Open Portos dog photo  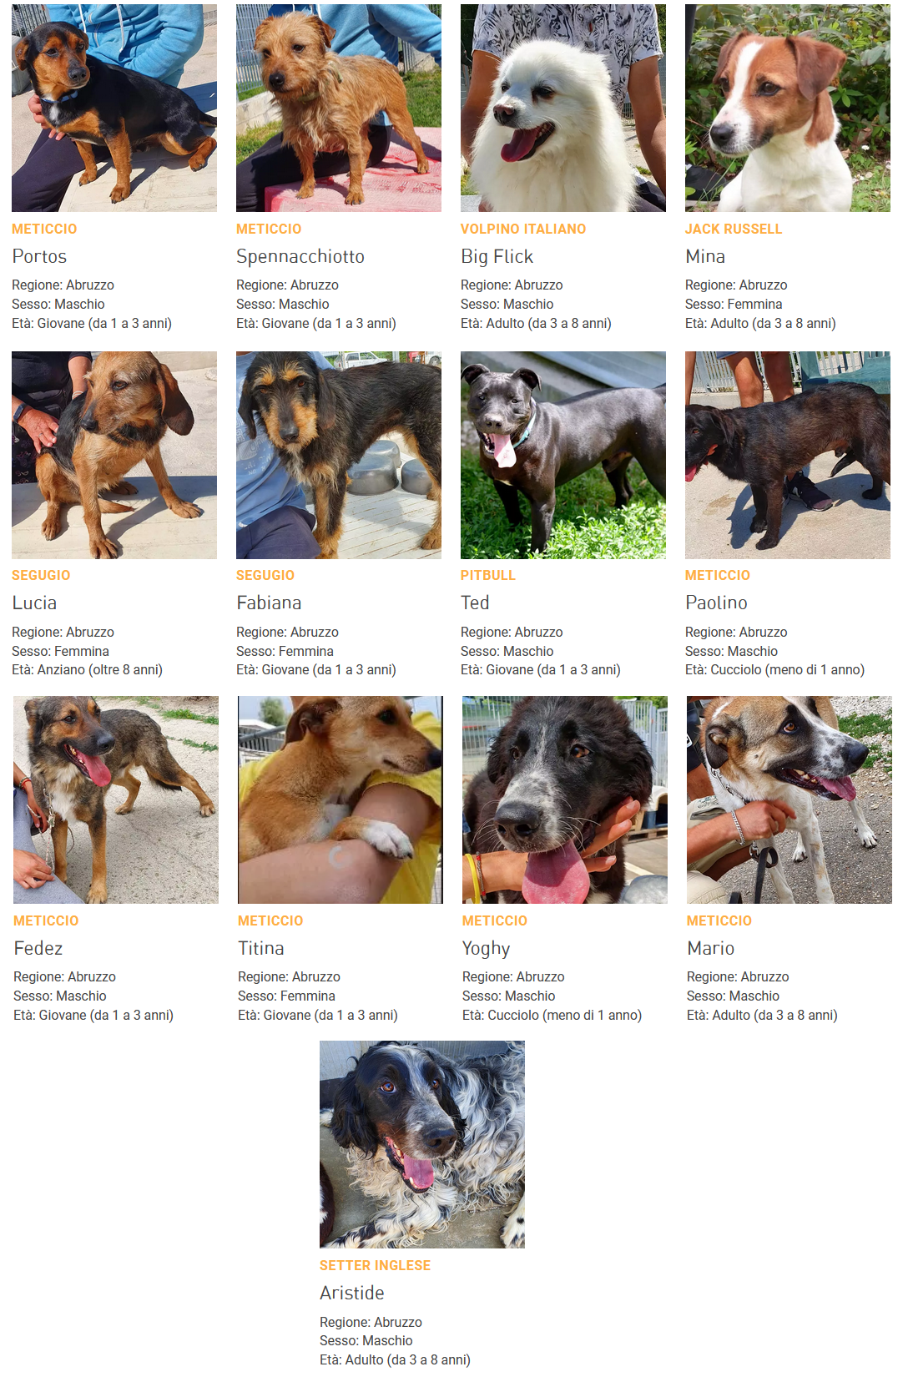114,108
